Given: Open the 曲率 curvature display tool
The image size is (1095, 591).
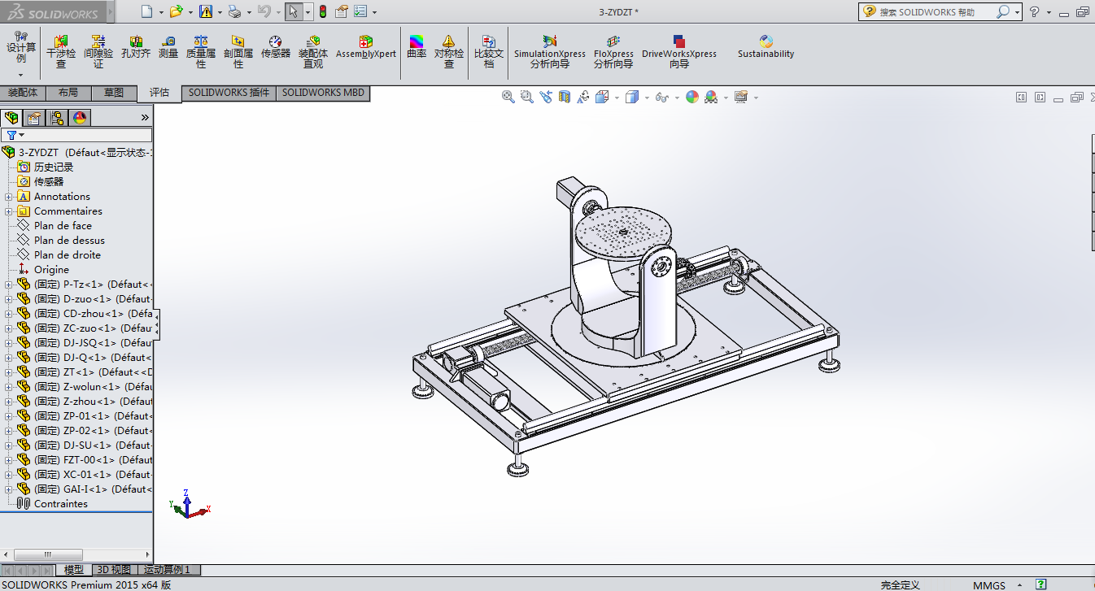Looking at the screenshot, I should point(417,48).
